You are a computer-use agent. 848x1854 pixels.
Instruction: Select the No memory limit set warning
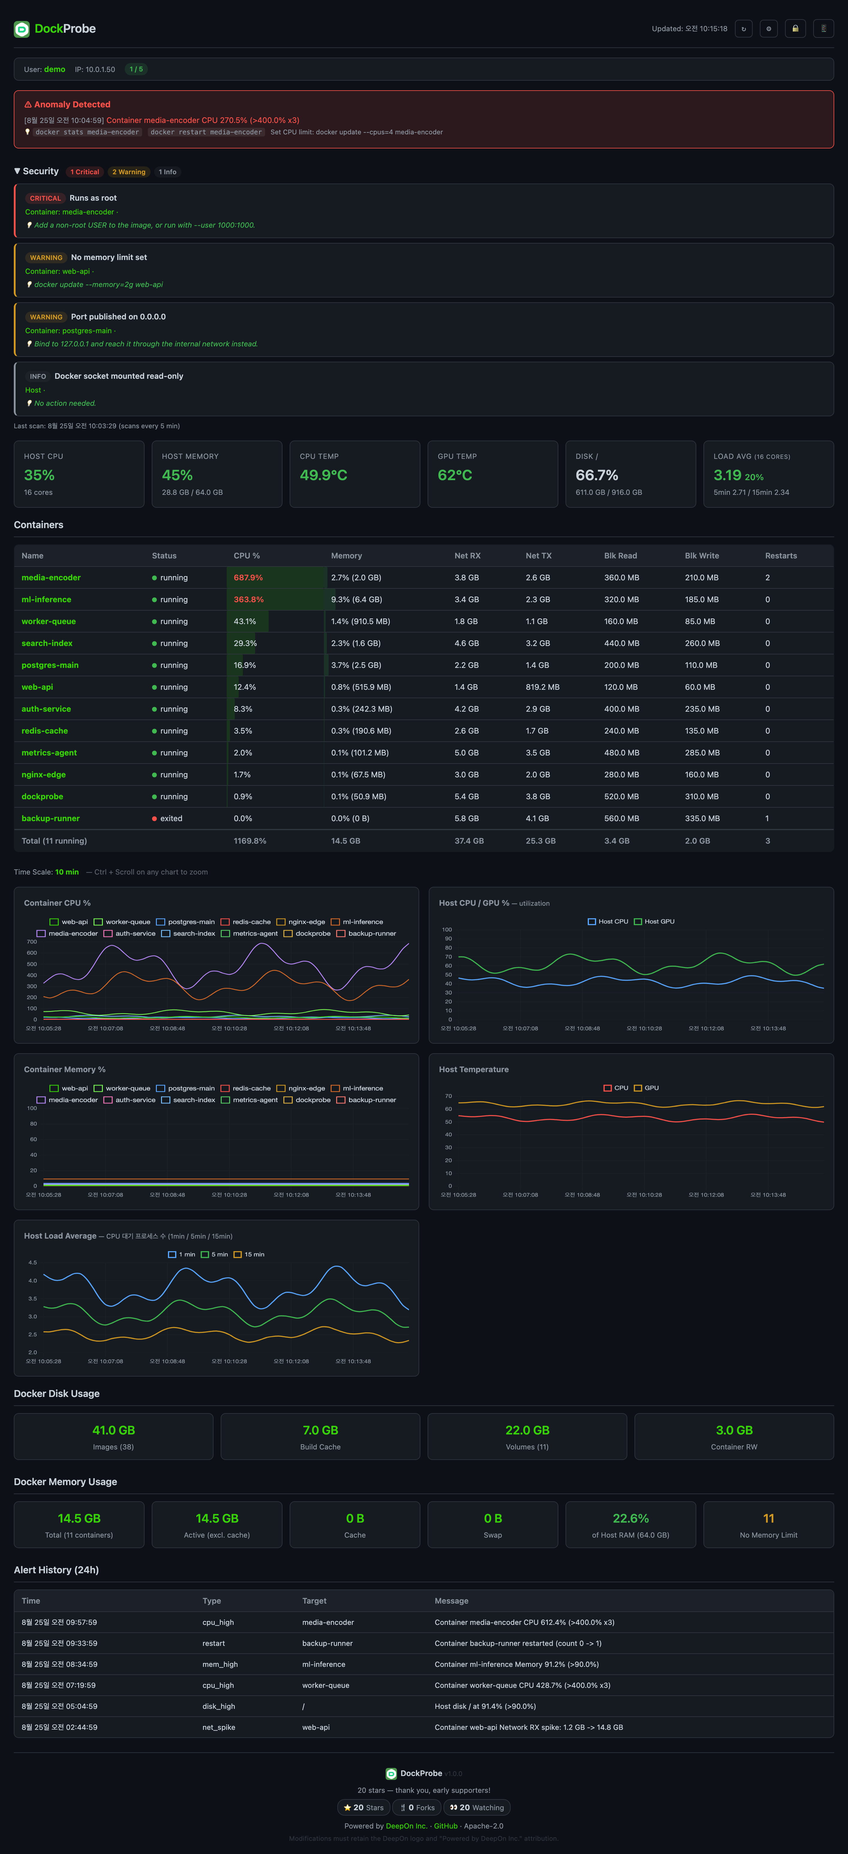coord(423,270)
